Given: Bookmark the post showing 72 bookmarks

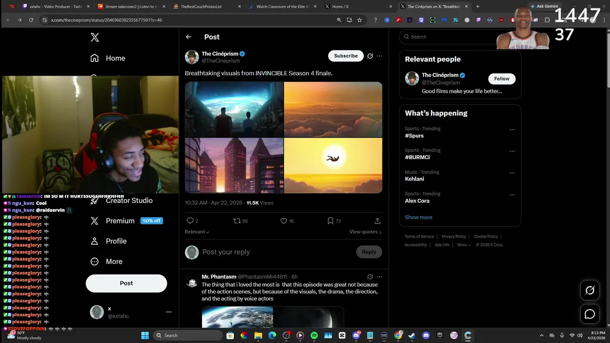Looking at the screenshot, I should click(x=334, y=221).
